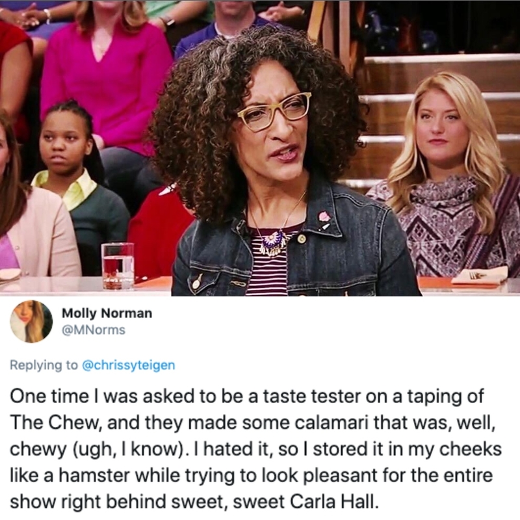Click the pink cardigan at left edge
This screenshot has height=520, width=520.
(38, 232)
